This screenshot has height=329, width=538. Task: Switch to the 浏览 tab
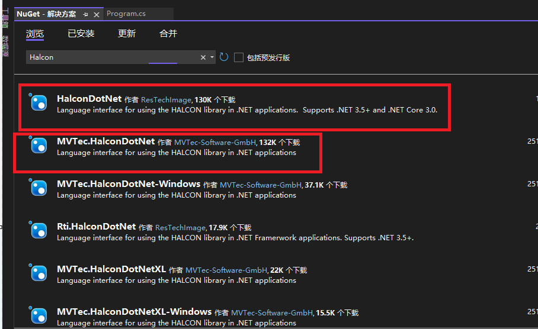35,34
